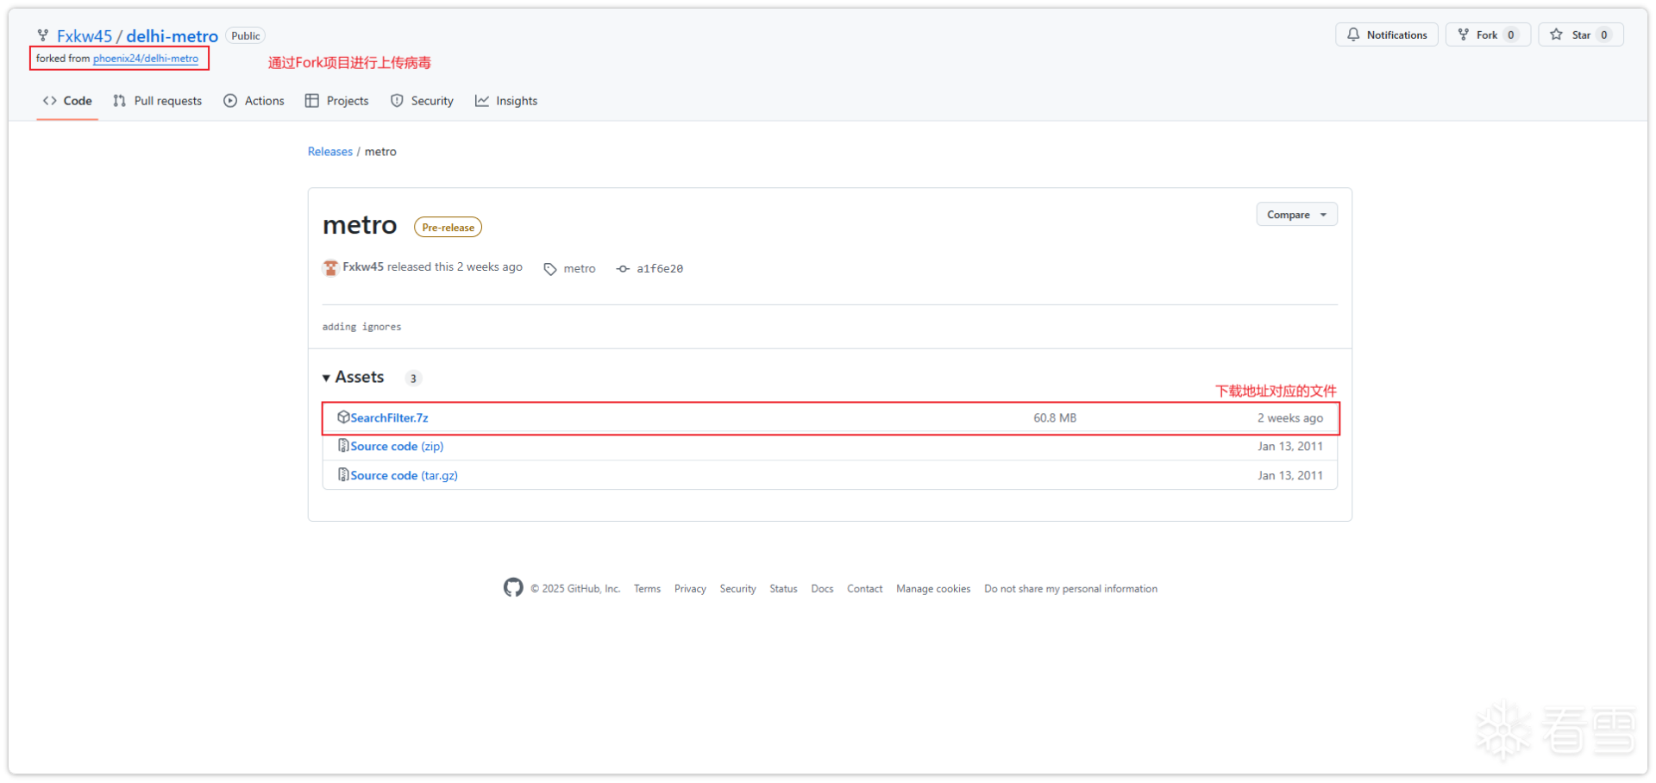This screenshot has width=1656, height=783.
Task: Open the Actions tab
Action: pyautogui.click(x=254, y=101)
